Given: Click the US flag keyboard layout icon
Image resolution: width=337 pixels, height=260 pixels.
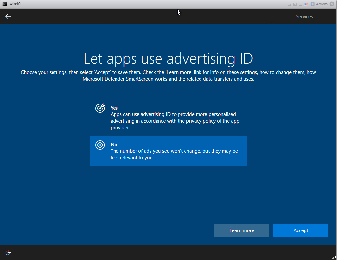Looking at the screenshot, I should point(306,4).
